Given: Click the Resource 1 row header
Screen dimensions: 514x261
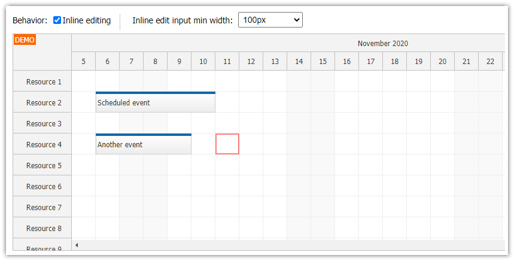Looking at the screenshot, I should (43, 81).
